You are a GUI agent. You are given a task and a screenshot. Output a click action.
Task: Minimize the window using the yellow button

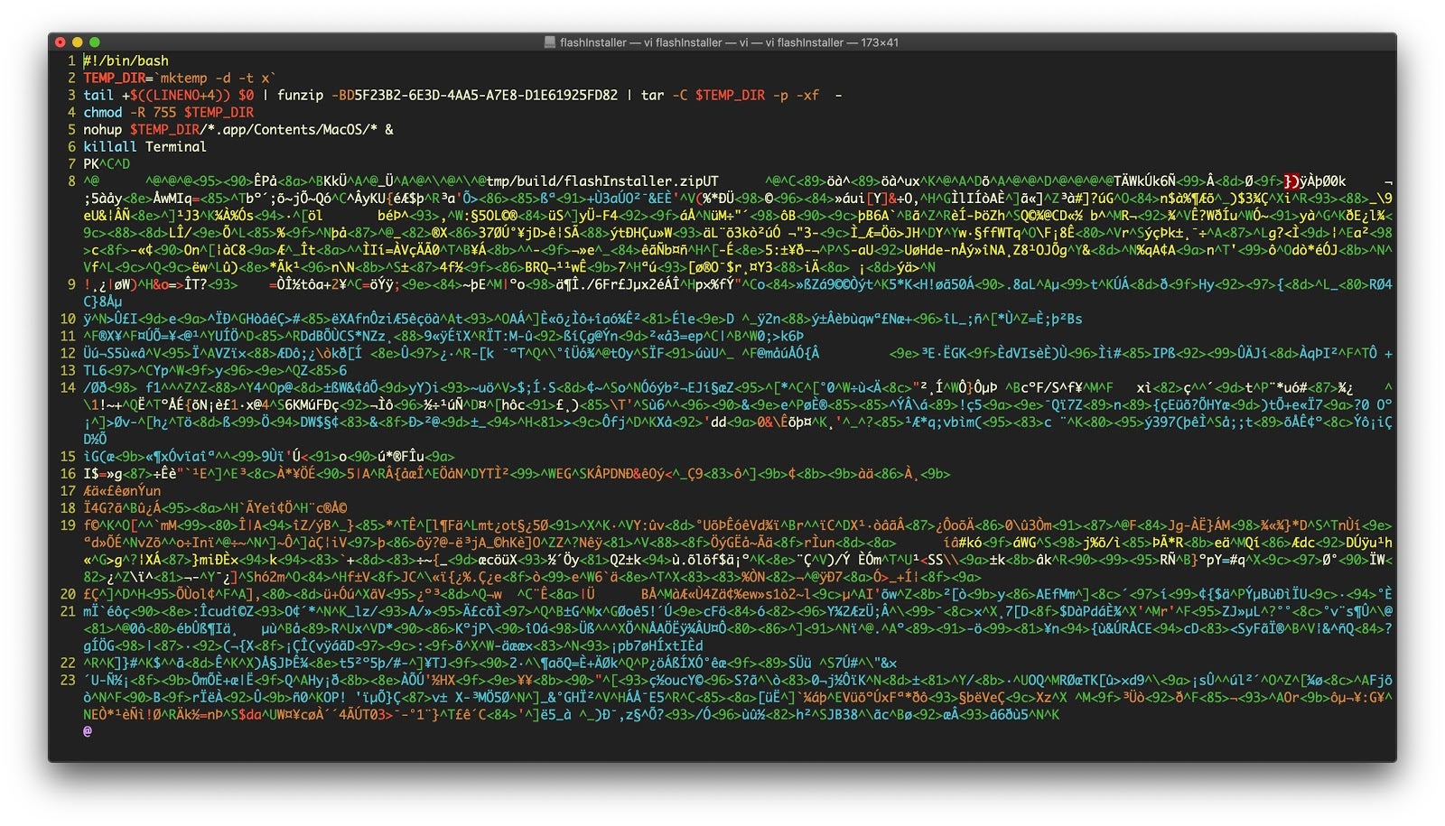click(x=78, y=42)
